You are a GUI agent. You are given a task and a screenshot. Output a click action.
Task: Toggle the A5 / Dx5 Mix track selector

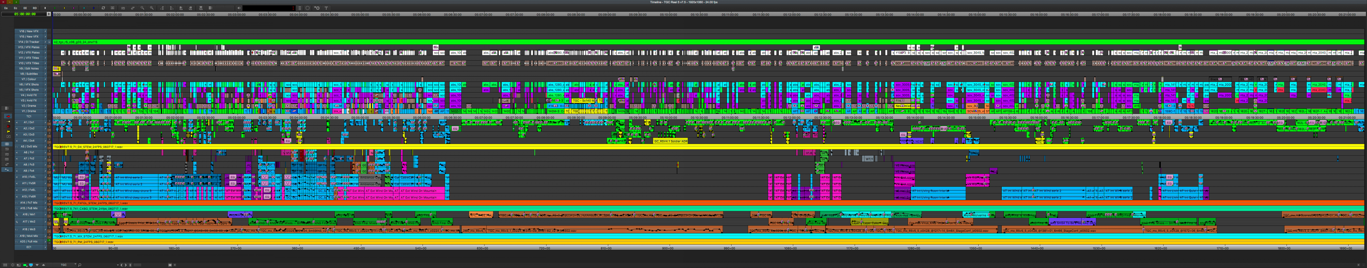pos(29,147)
